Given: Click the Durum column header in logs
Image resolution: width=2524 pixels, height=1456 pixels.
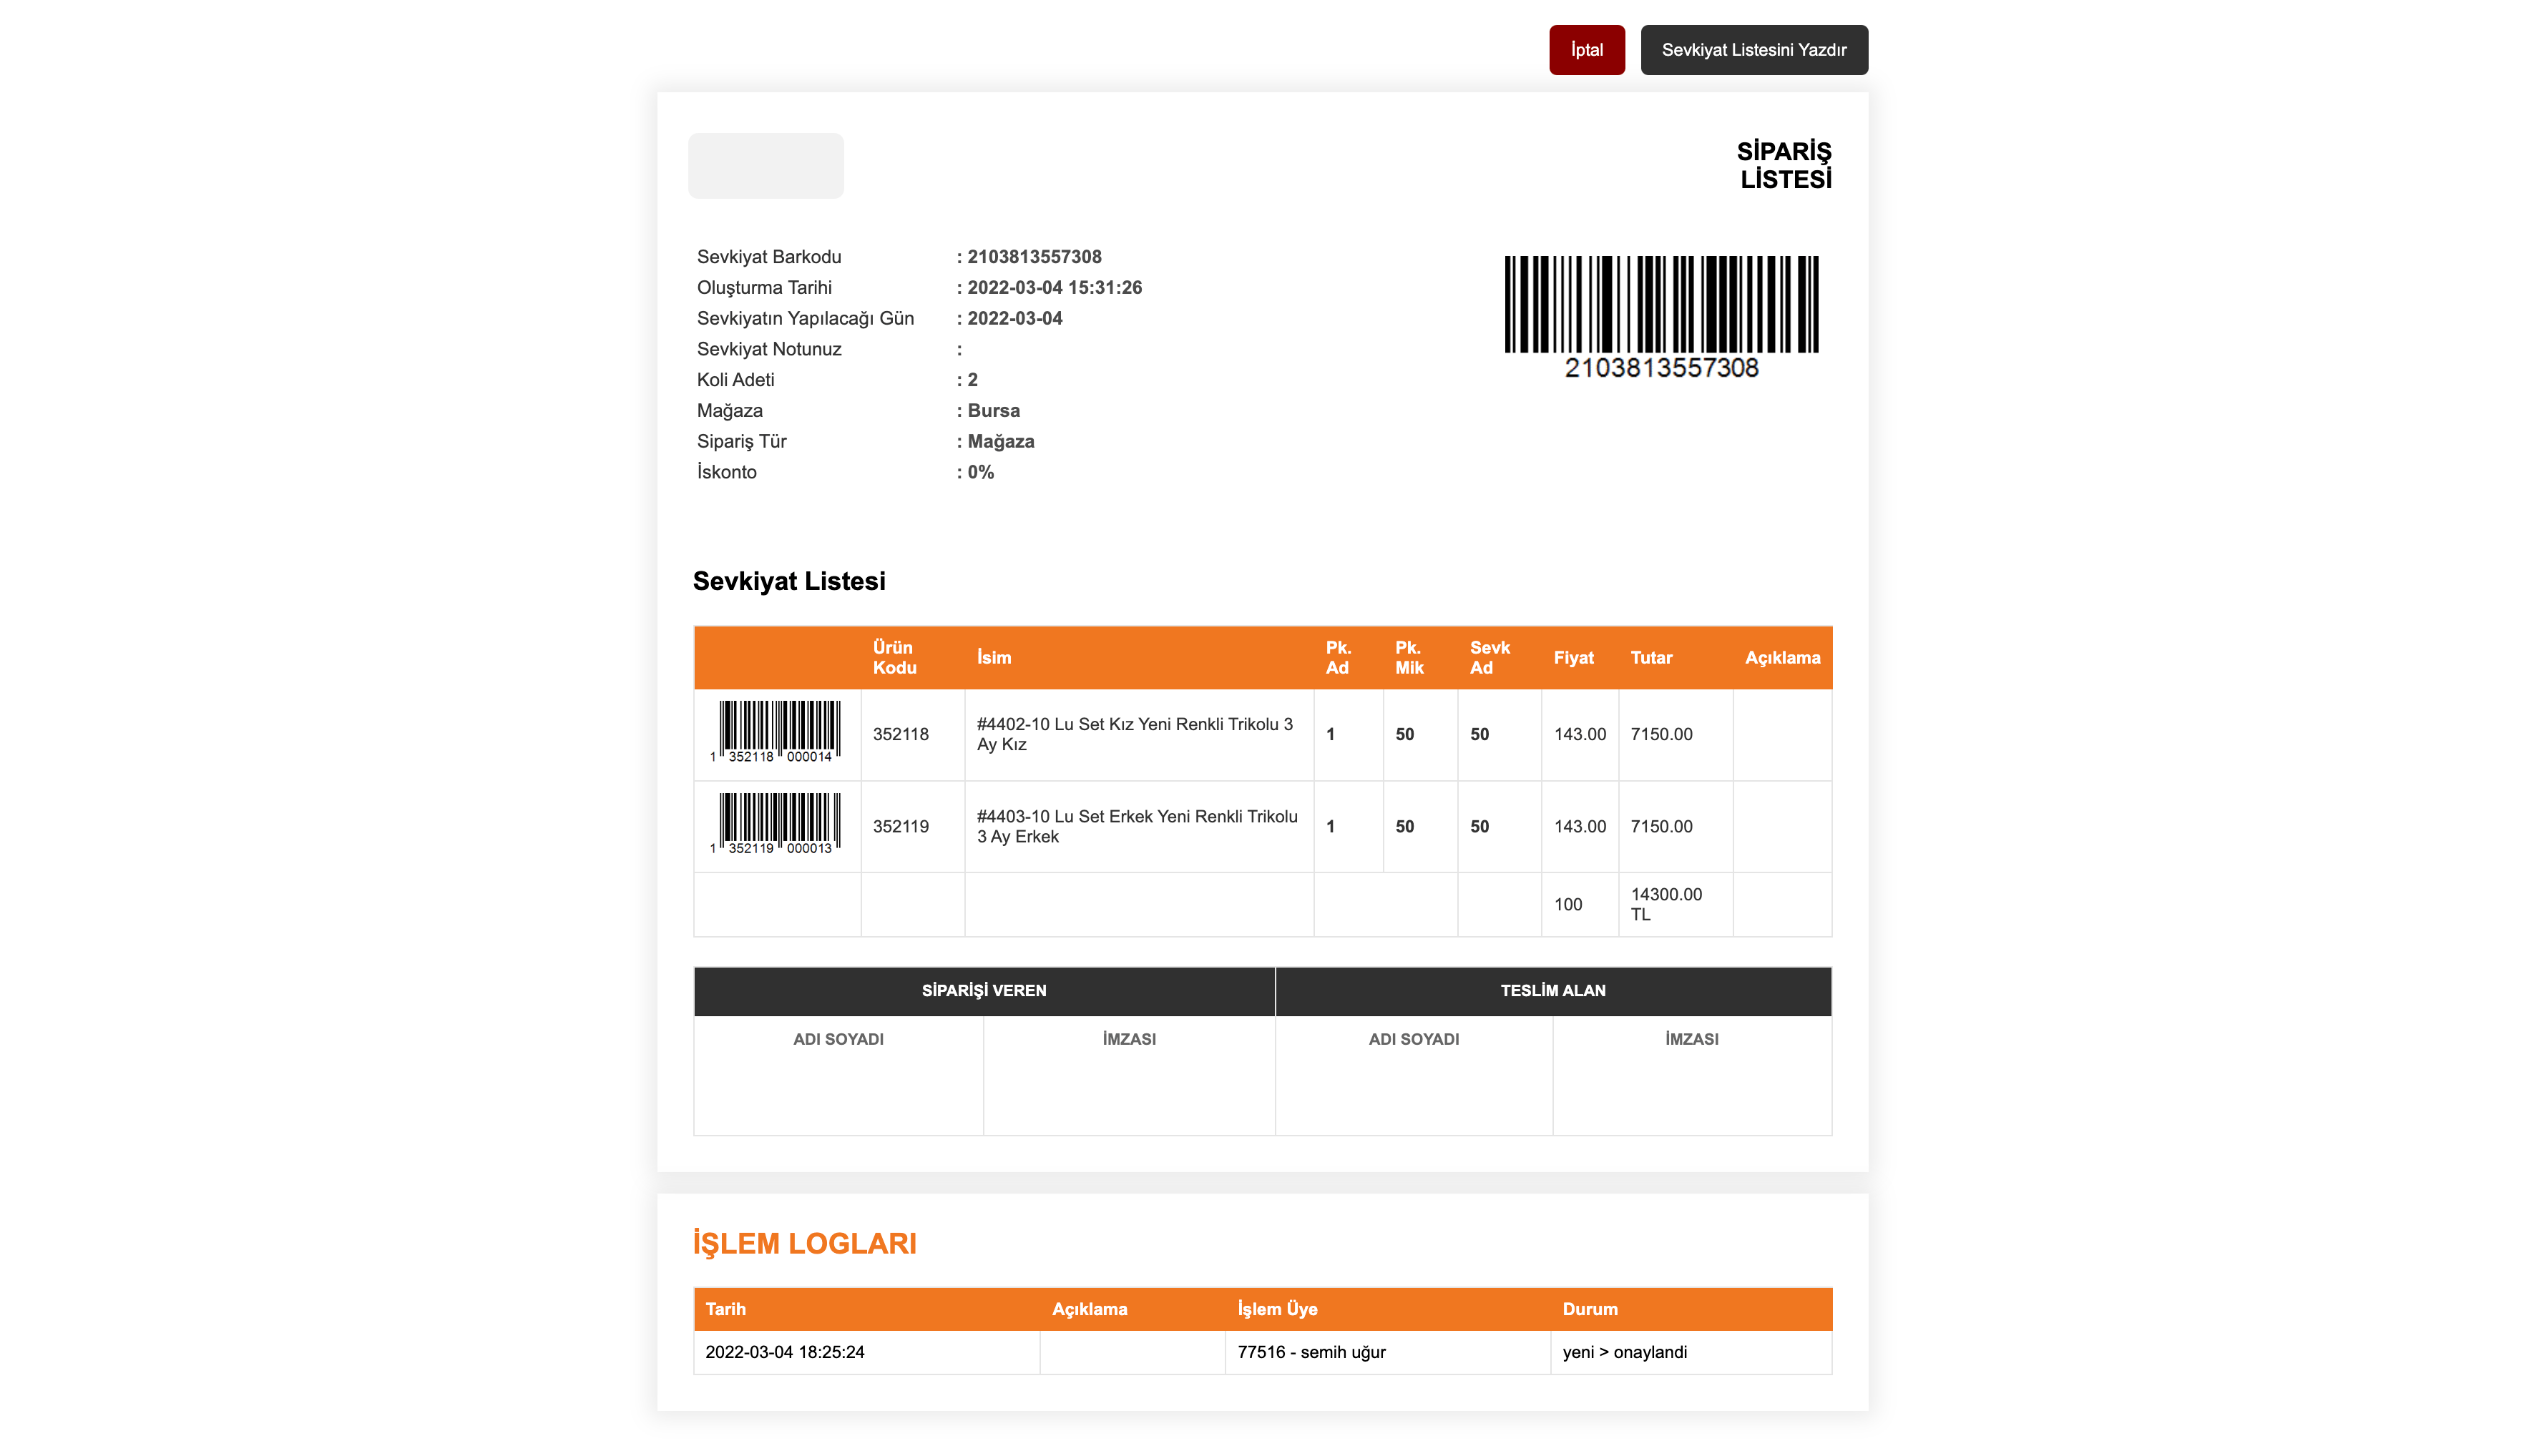Looking at the screenshot, I should pyautogui.click(x=1590, y=1309).
